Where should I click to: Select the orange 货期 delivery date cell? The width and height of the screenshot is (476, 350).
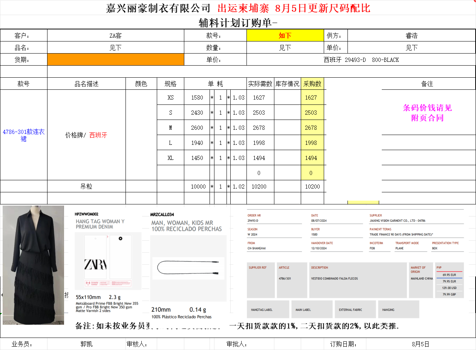115,60
